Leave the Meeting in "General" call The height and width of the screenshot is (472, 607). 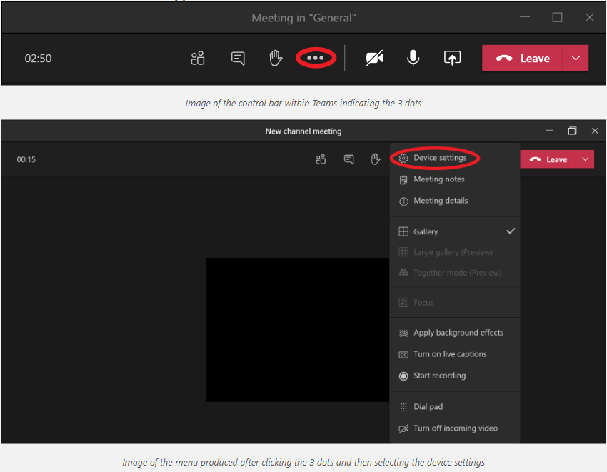pyautogui.click(x=522, y=58)
